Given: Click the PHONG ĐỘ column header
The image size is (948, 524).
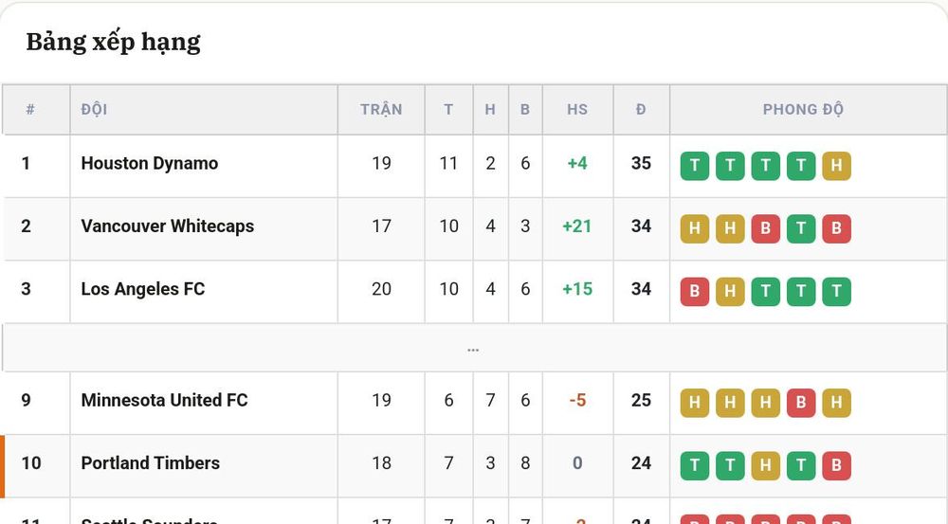Looking at the screenshot, I should 803,109.
